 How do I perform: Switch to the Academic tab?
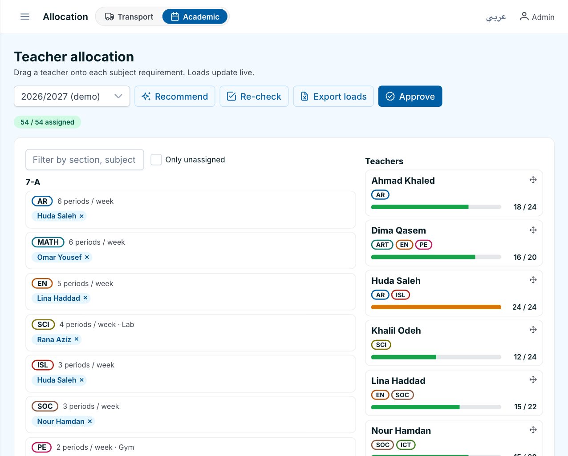click(x=195, y=16)
